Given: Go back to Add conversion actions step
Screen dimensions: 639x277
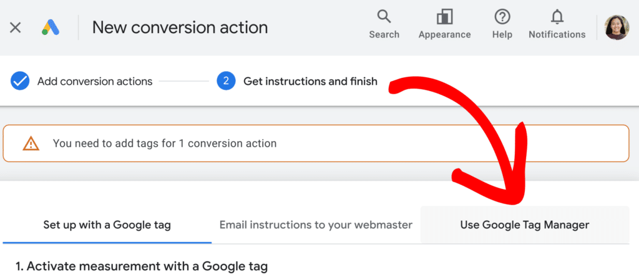Looking at the screenshot, I should [x=94, y=81].
